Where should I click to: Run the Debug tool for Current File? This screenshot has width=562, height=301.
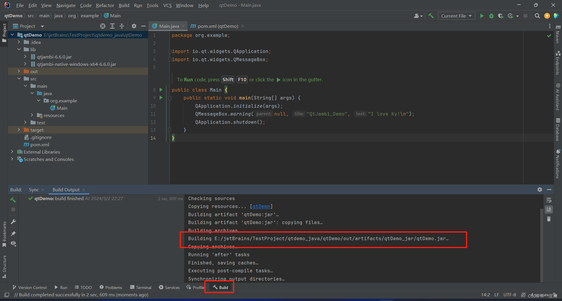point(491,16)
